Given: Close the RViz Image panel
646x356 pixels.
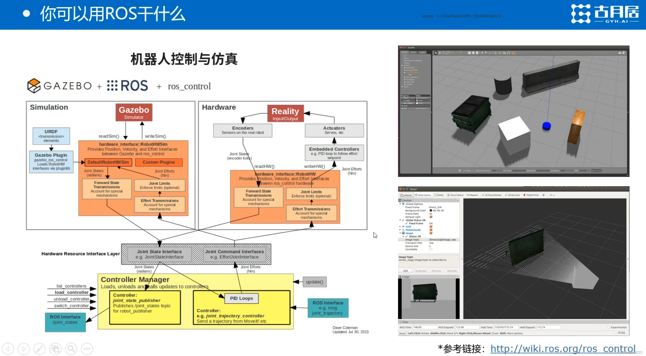Looking at the screenshot, I should click(x=458, y=277).
